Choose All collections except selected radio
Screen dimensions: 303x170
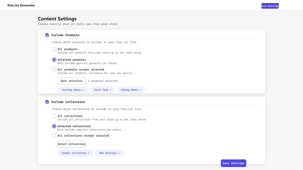pos(54,136)
